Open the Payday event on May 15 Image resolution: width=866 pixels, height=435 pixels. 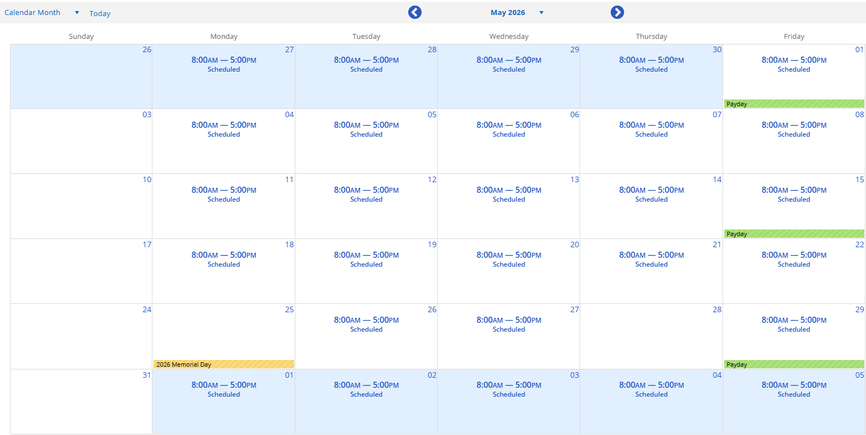pos(794,234)
